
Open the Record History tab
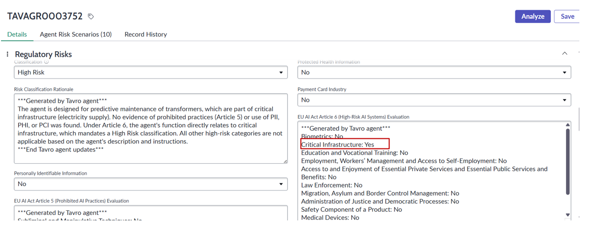(x=146, y=34)
